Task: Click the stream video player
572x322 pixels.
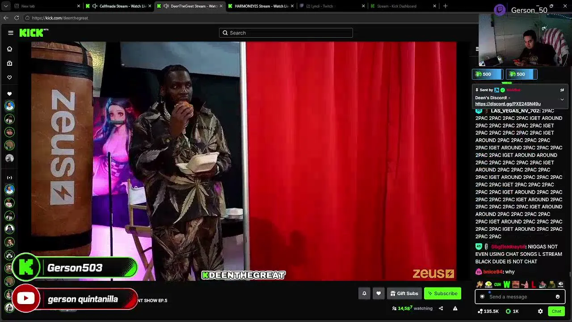Action: (244, 161)
